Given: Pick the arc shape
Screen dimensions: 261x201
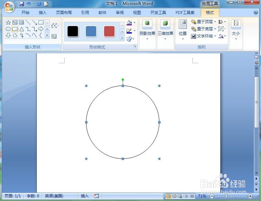Looking at the screenshot, I should tap(28, 35).
